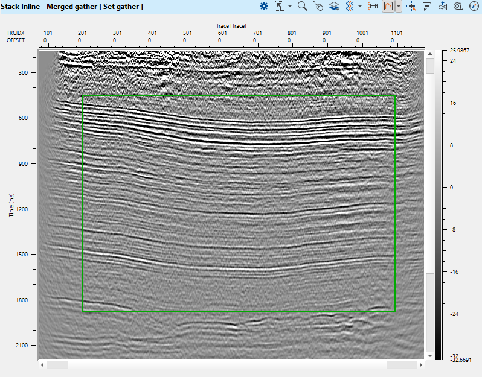The height and width of the screenshot is (377, 482).
Task: Expand the selection tool dropdown arrow
Action: click(290, 6)
